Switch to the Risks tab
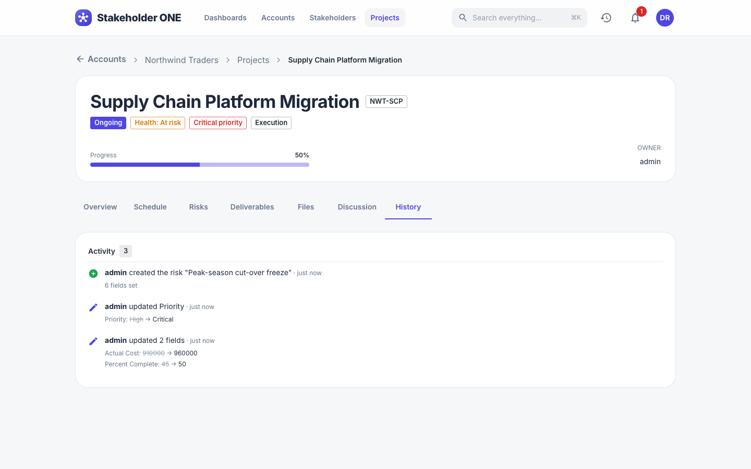The height and width of the screenshot is (469, 751). pyautogui.click(x=199, y=207)
